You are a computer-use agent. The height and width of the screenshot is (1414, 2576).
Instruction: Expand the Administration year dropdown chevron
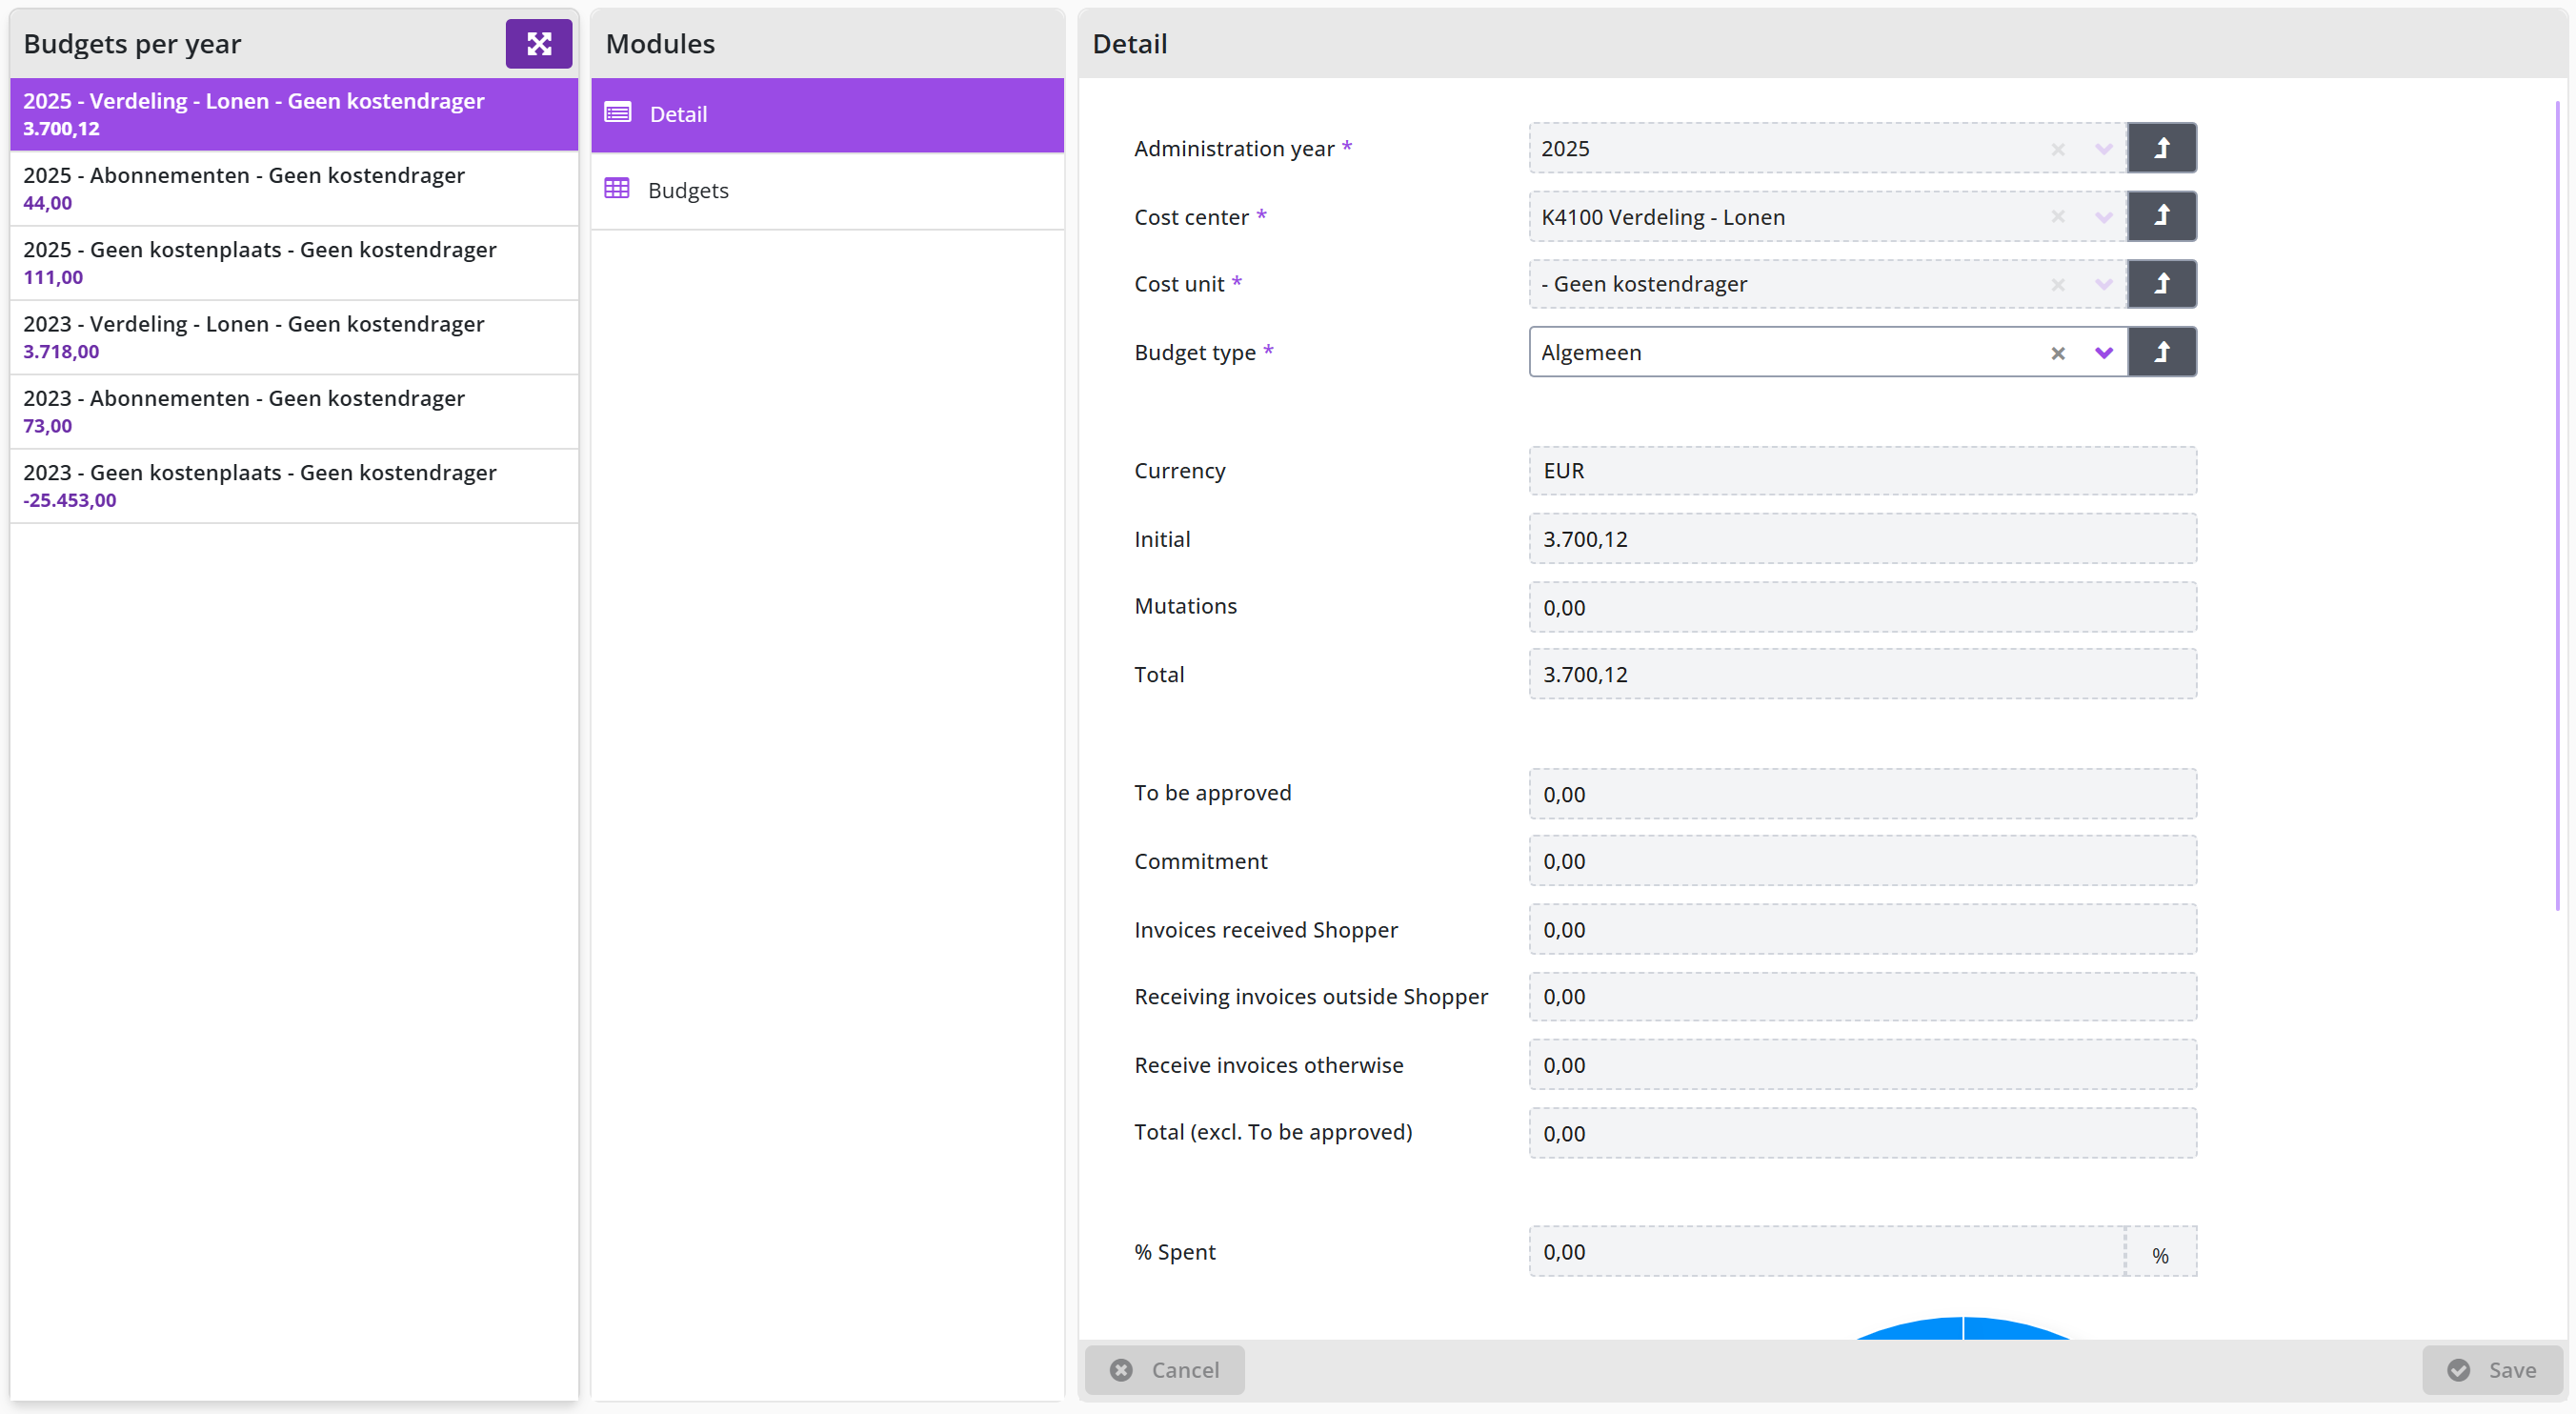pos(2103,149)
